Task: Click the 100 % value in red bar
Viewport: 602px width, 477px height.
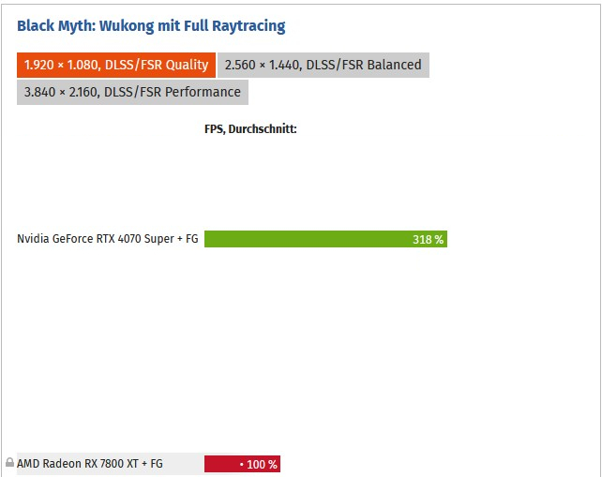Action: point(262,465)
